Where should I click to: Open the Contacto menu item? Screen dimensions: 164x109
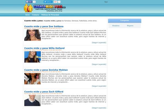(x=36, y=15)
